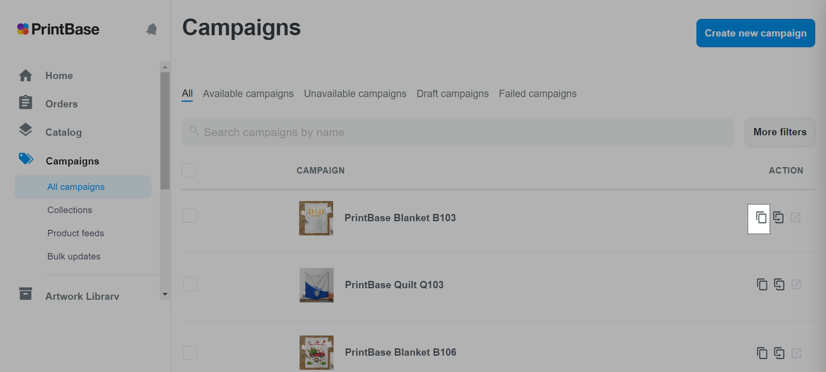Screen dimensions: 826x372
Task: Open the notifications bell
Action: click(151, 29)
